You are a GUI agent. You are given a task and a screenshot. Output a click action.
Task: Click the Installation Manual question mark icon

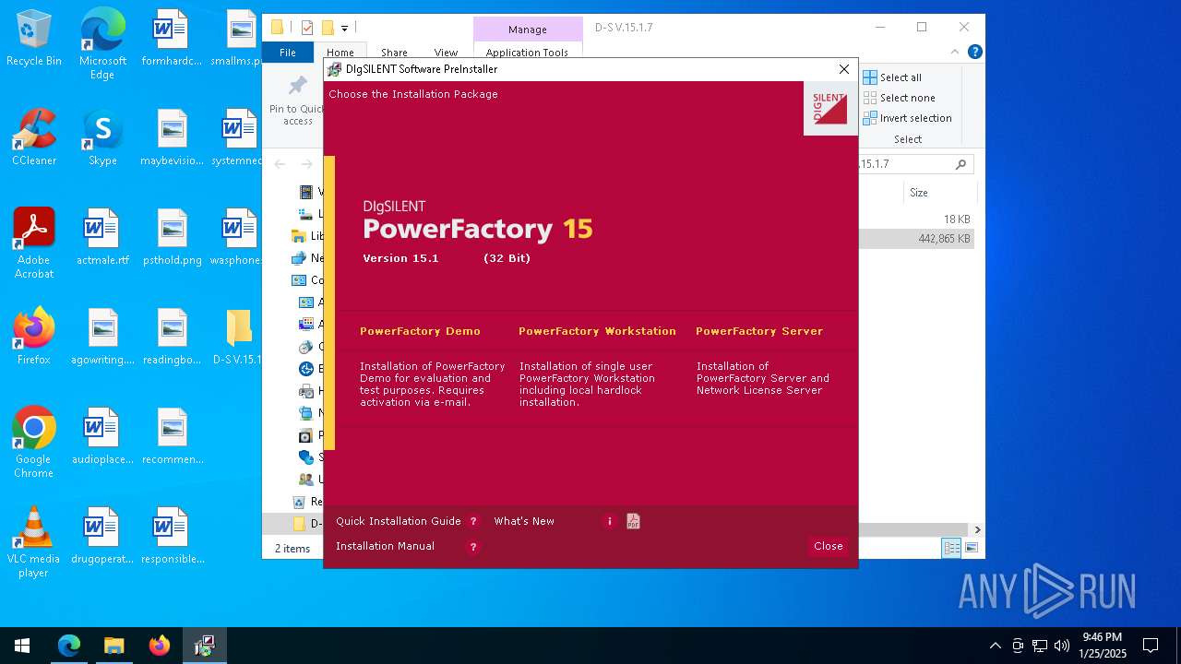[473, 547]
